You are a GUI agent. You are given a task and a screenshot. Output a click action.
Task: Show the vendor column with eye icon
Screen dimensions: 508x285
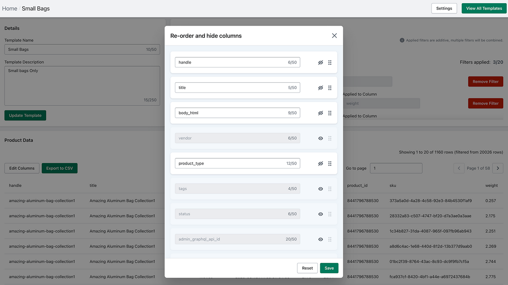point(321,139)
